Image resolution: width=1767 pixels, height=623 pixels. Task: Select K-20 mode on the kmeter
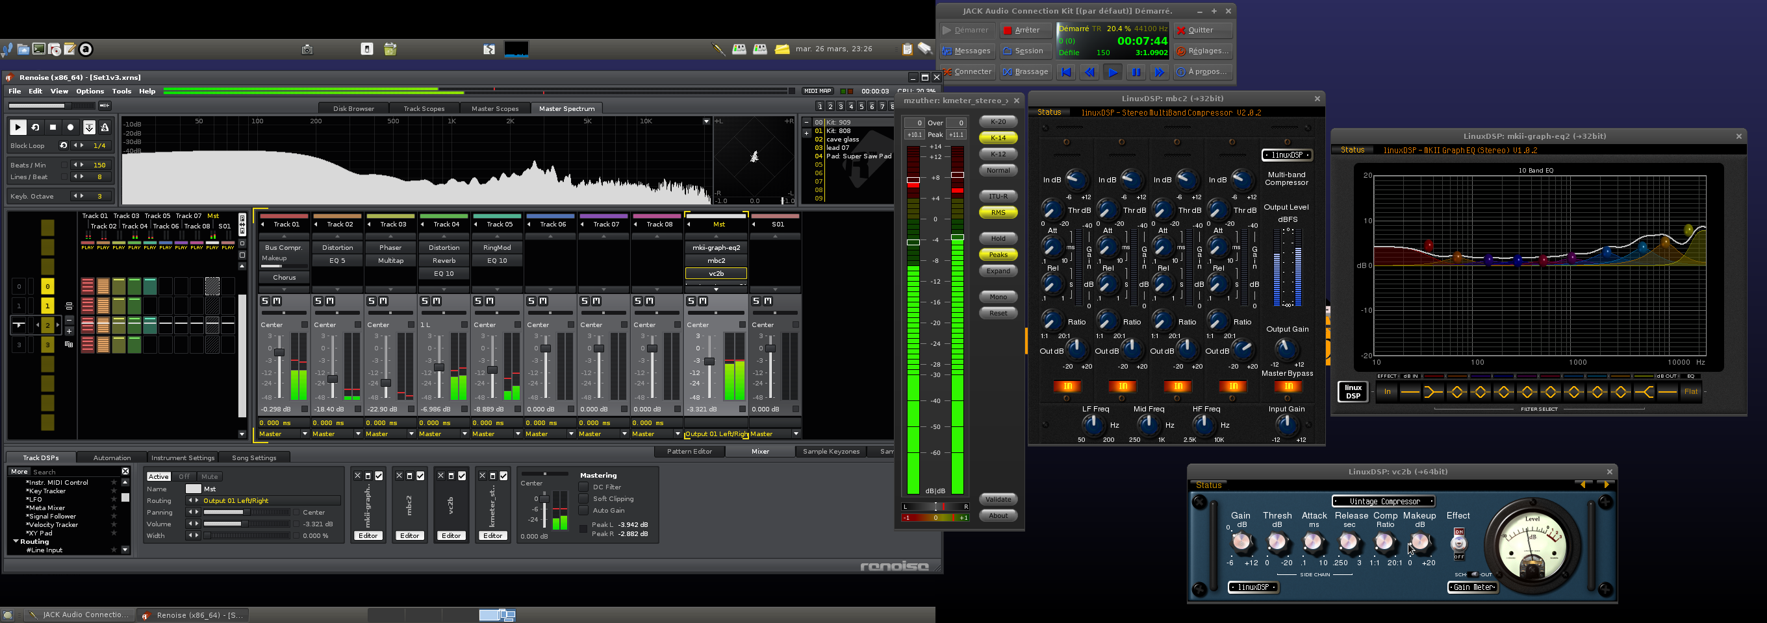point(998,122)
